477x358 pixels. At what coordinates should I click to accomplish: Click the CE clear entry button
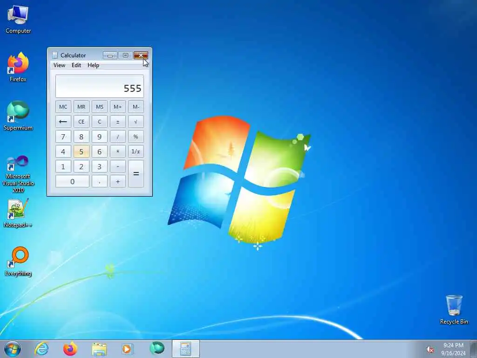pos(82,122)
